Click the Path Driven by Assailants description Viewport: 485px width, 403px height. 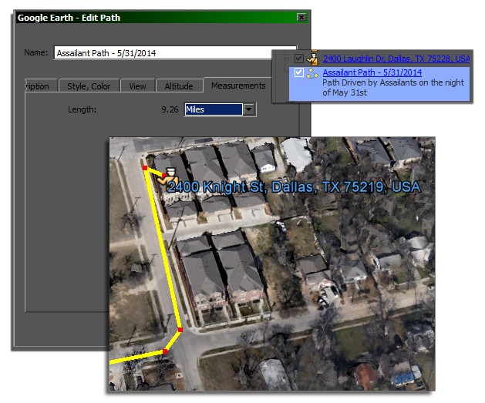click(x=393, y=88)
